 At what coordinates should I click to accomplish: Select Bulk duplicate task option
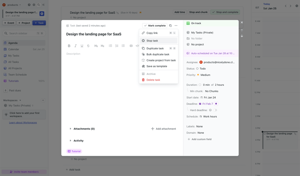click(x=159, y=54)
